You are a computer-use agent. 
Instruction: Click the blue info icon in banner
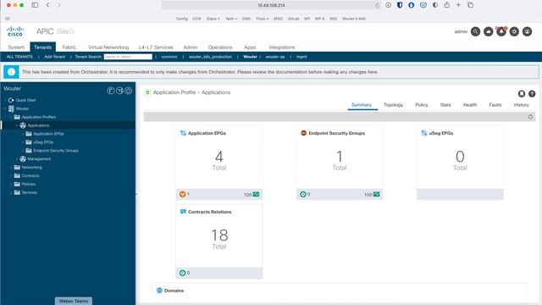pos(11,72)
